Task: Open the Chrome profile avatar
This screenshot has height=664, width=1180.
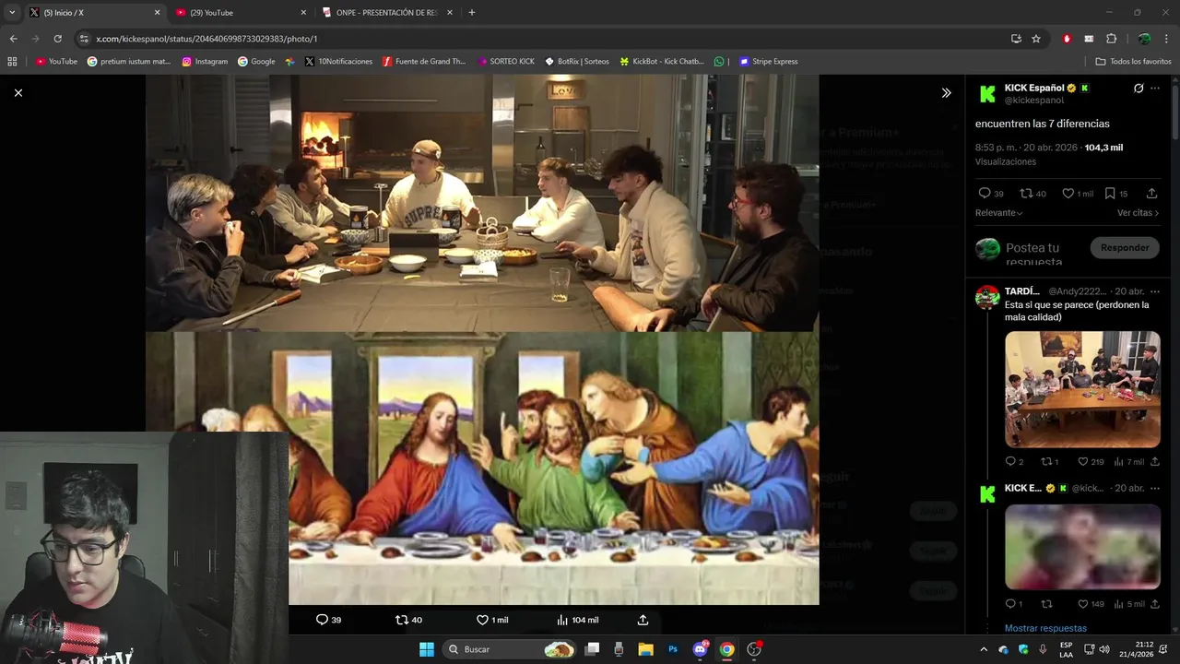Action: (1144, 39)
